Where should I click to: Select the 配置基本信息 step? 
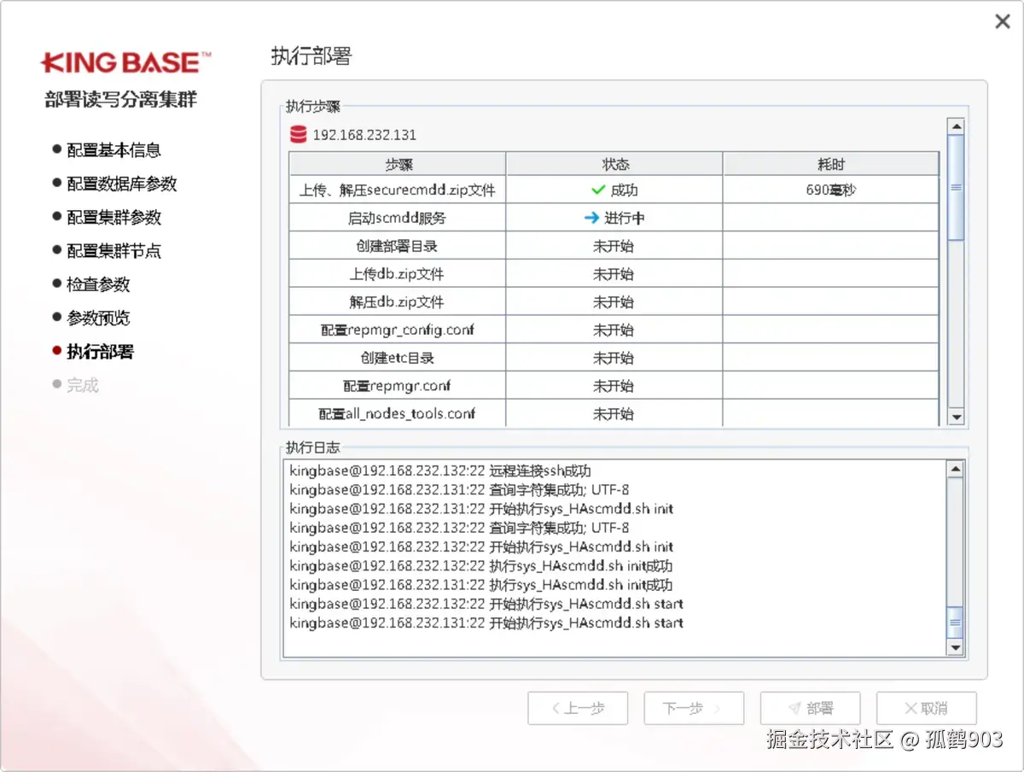(113, 150)
